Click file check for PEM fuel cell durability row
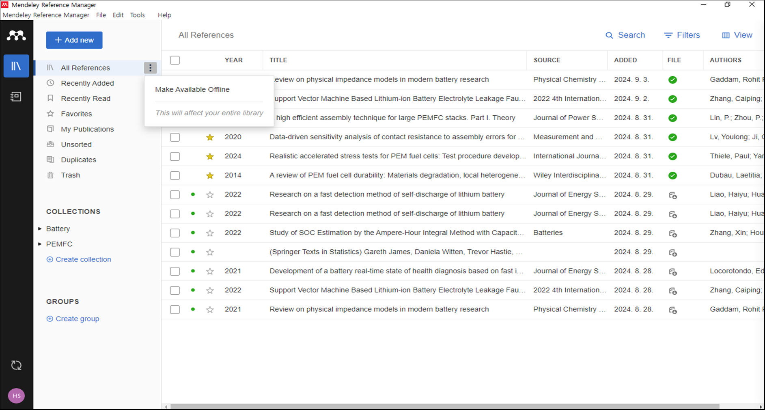This screenshot has height=410, width=765. [672, 175]
